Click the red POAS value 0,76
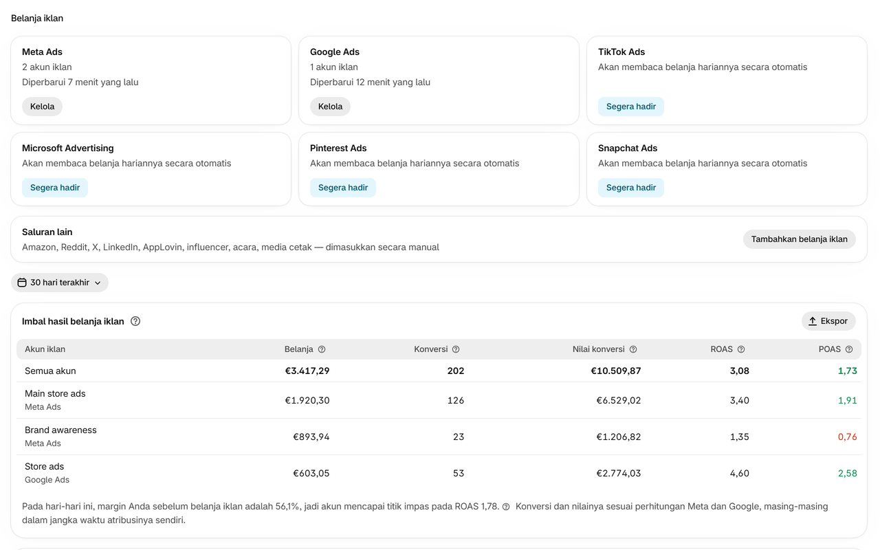 847,437
